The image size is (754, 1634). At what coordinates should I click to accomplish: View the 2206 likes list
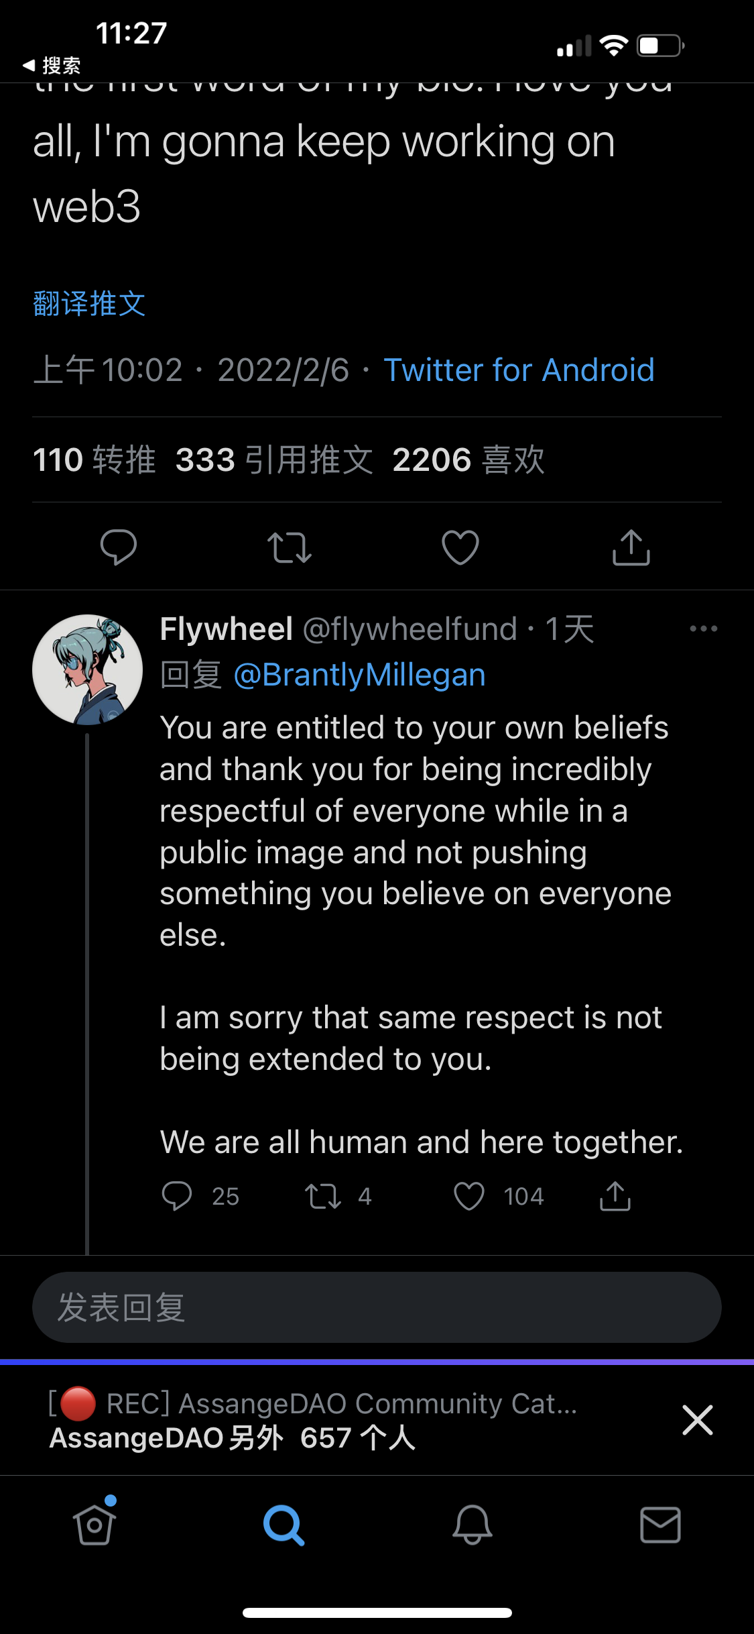point(468,460)
